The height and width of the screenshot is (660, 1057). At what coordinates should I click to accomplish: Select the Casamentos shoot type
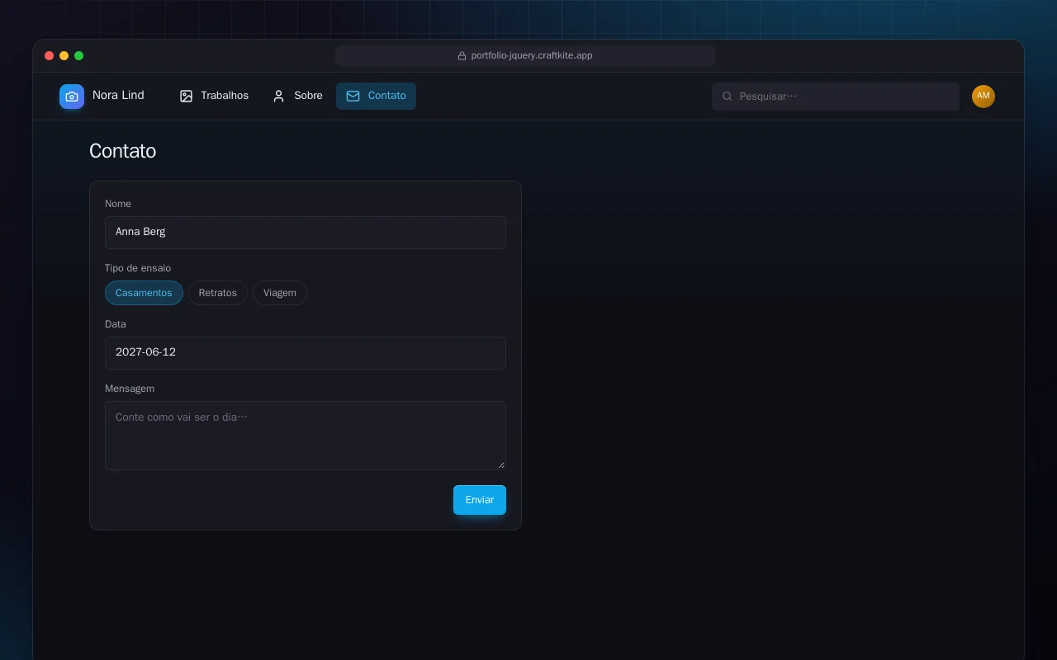(144, 293)
